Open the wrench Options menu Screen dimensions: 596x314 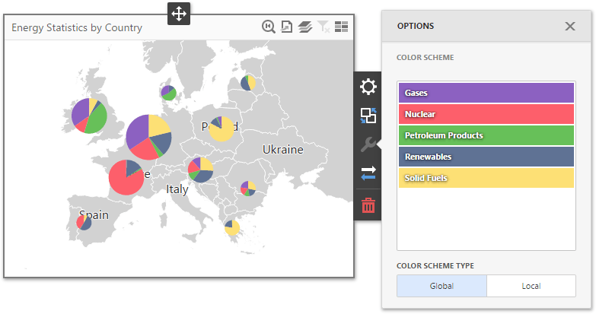tap(368, 144)
